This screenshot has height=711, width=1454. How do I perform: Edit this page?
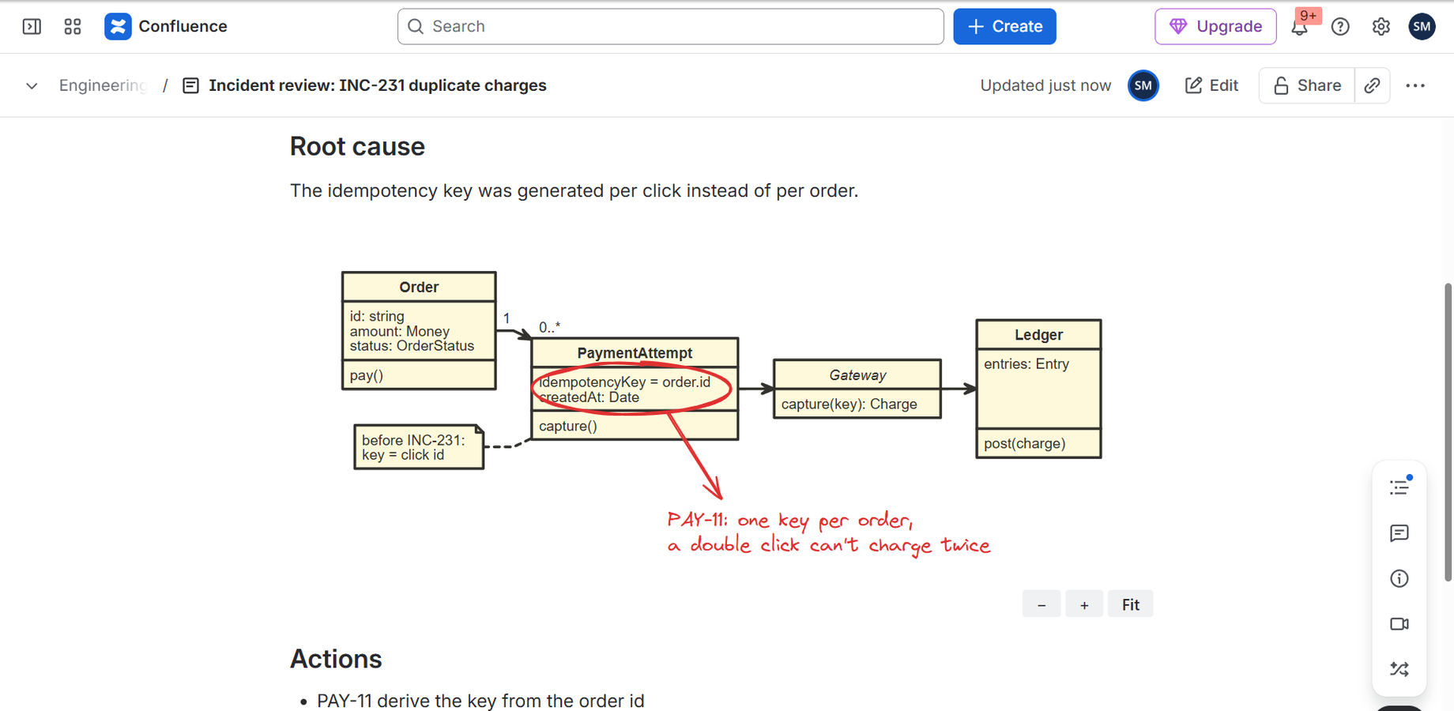point(1211,85)
